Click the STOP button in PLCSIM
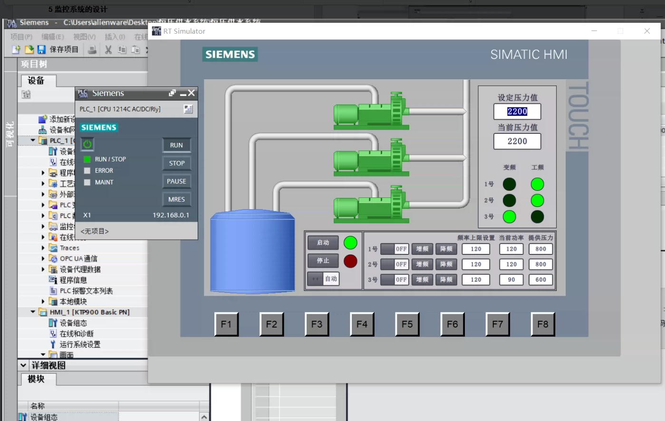665x421 pixels. click(x=176, y=163)
